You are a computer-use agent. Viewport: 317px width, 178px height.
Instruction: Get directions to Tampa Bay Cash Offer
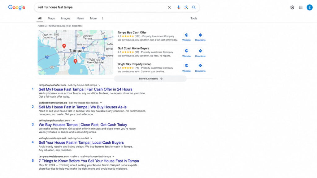tap(200, 37)
